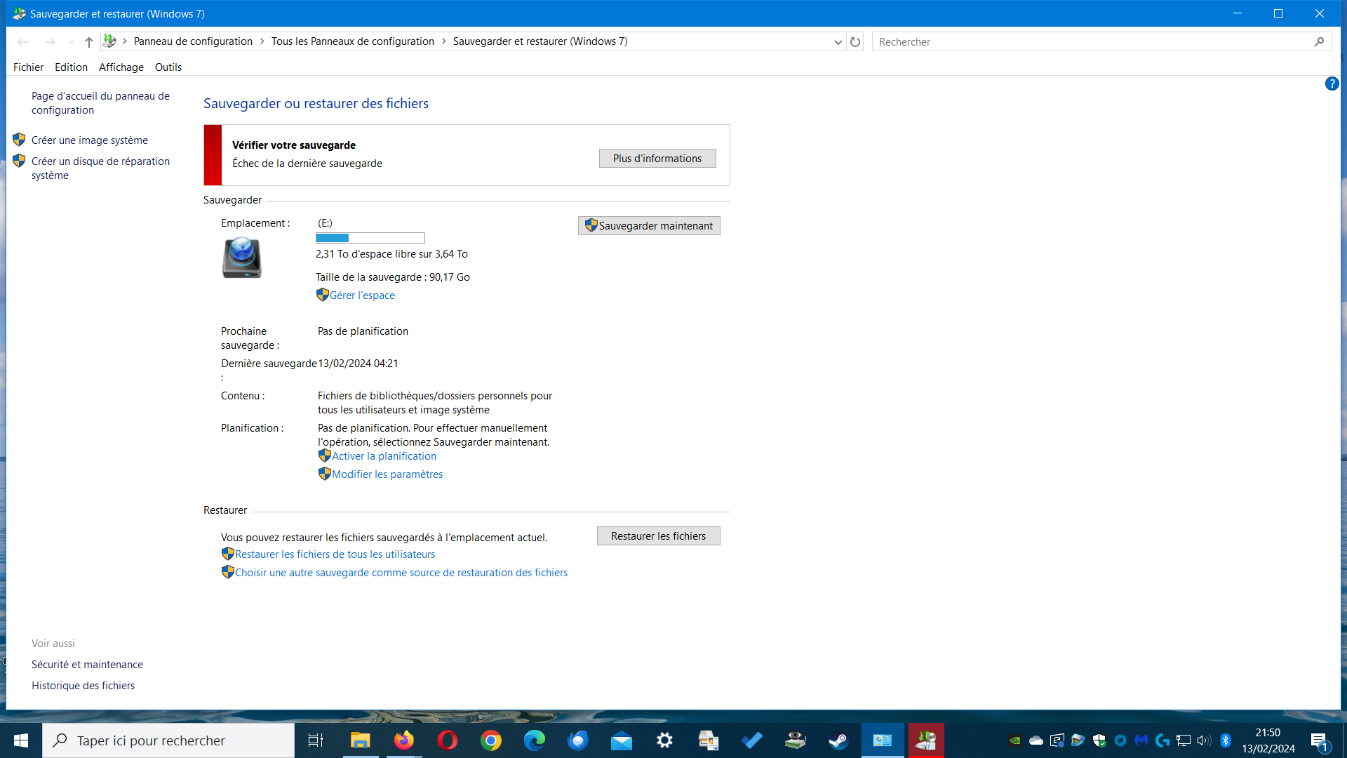Screen dimensions: 1347x758
Task: Open Steam from the taskbar
Action: (838, 740)
